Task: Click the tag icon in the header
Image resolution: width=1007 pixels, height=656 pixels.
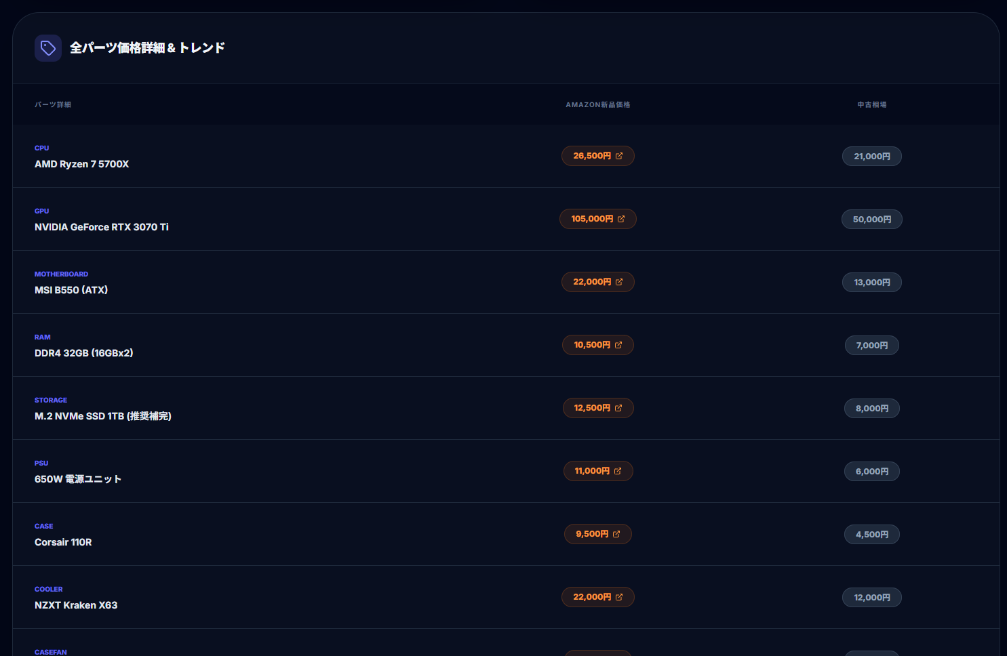Action: (x=47, y=47)
